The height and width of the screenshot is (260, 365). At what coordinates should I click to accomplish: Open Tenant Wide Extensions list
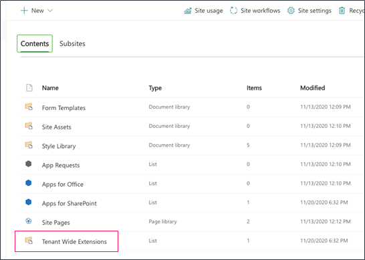[x=74, y=241]
